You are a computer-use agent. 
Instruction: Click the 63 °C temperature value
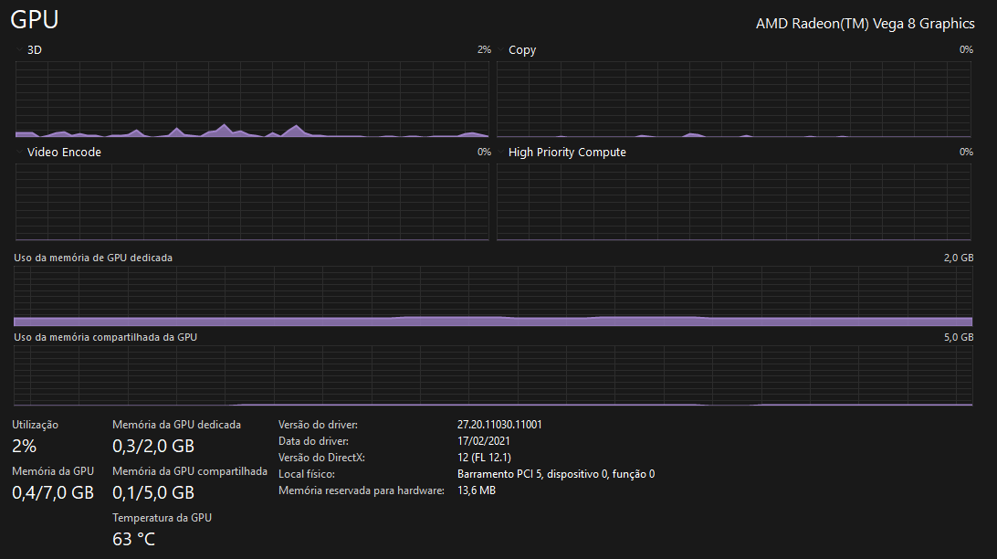point(133,539)
